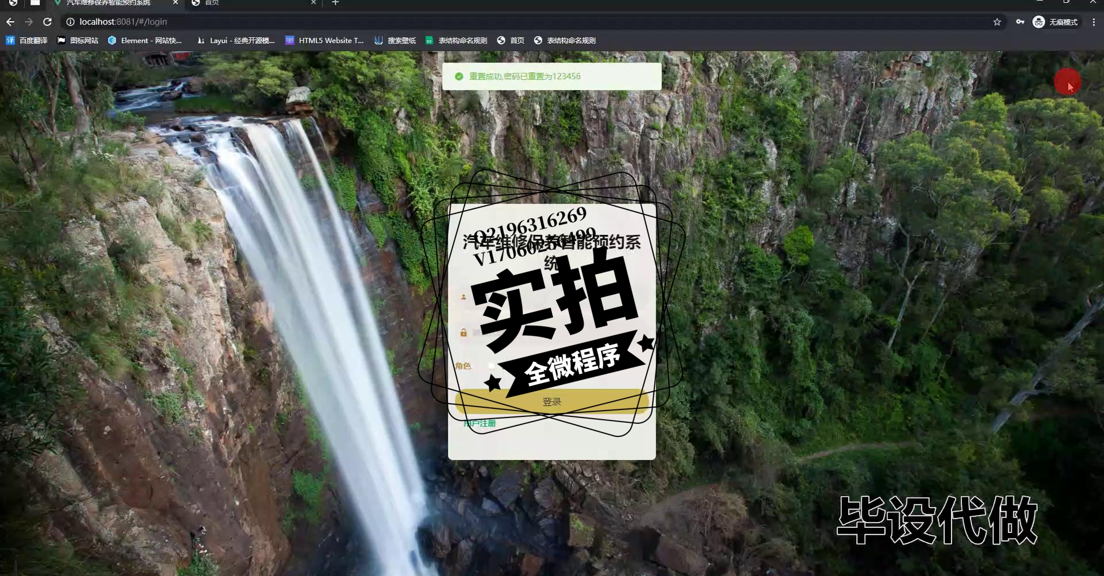The image size is (1104, 576).
Task: Click the incognito mode (无痕模式) indicator
Action: [x=1056, y=22]
